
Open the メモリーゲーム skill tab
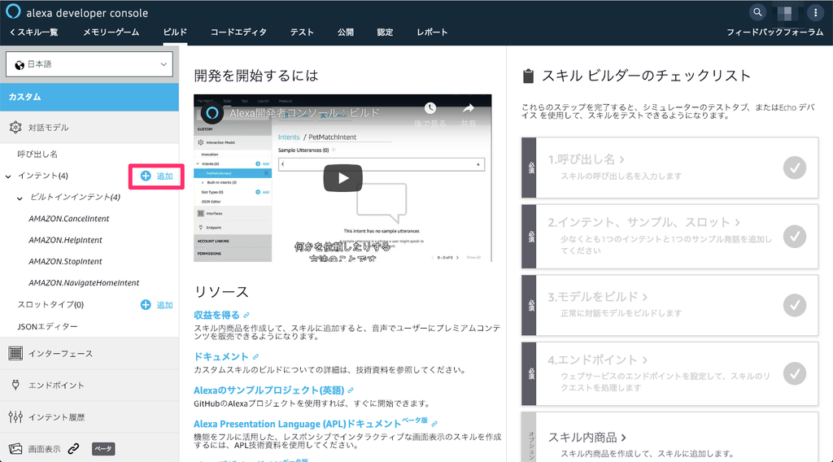point(111,33)
